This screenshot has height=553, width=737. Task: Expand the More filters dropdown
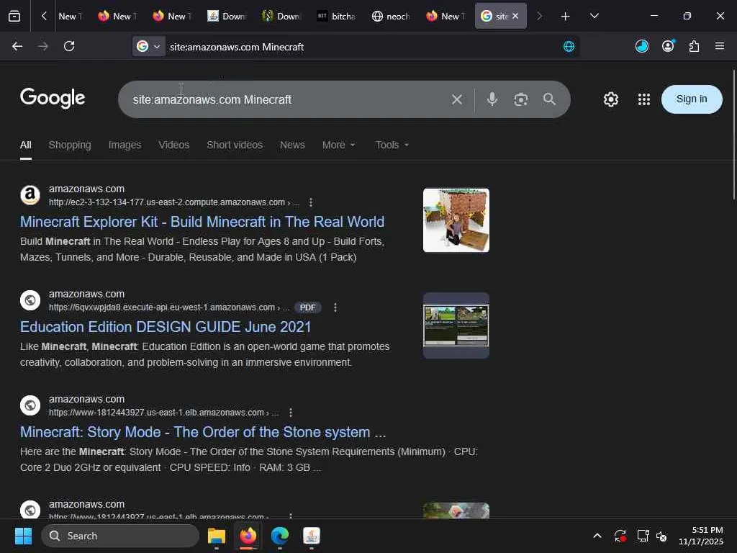click(x=338, y=145)
